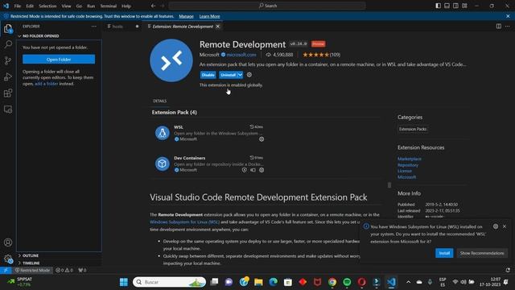Open the Edit menu
Screen dimensions: 515x290
click(30, 6)
